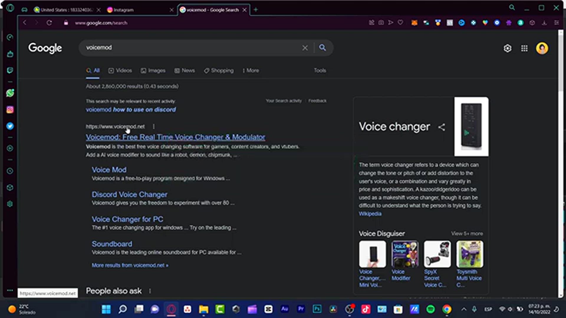Image resolution: width=566 pixels, height=318 pixels.
Task: Share the Voice changer knowledge panel
Action: pos(442,127)
